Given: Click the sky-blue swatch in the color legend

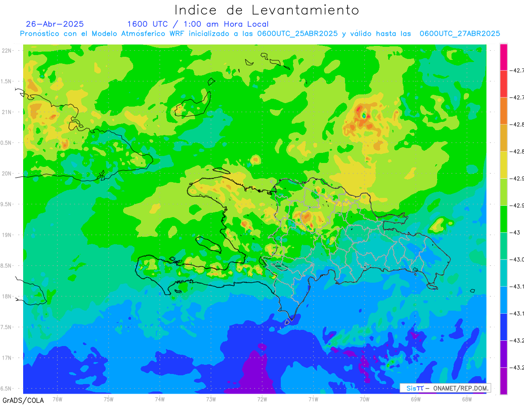Looking at the screenshot, I should (503, 300).
